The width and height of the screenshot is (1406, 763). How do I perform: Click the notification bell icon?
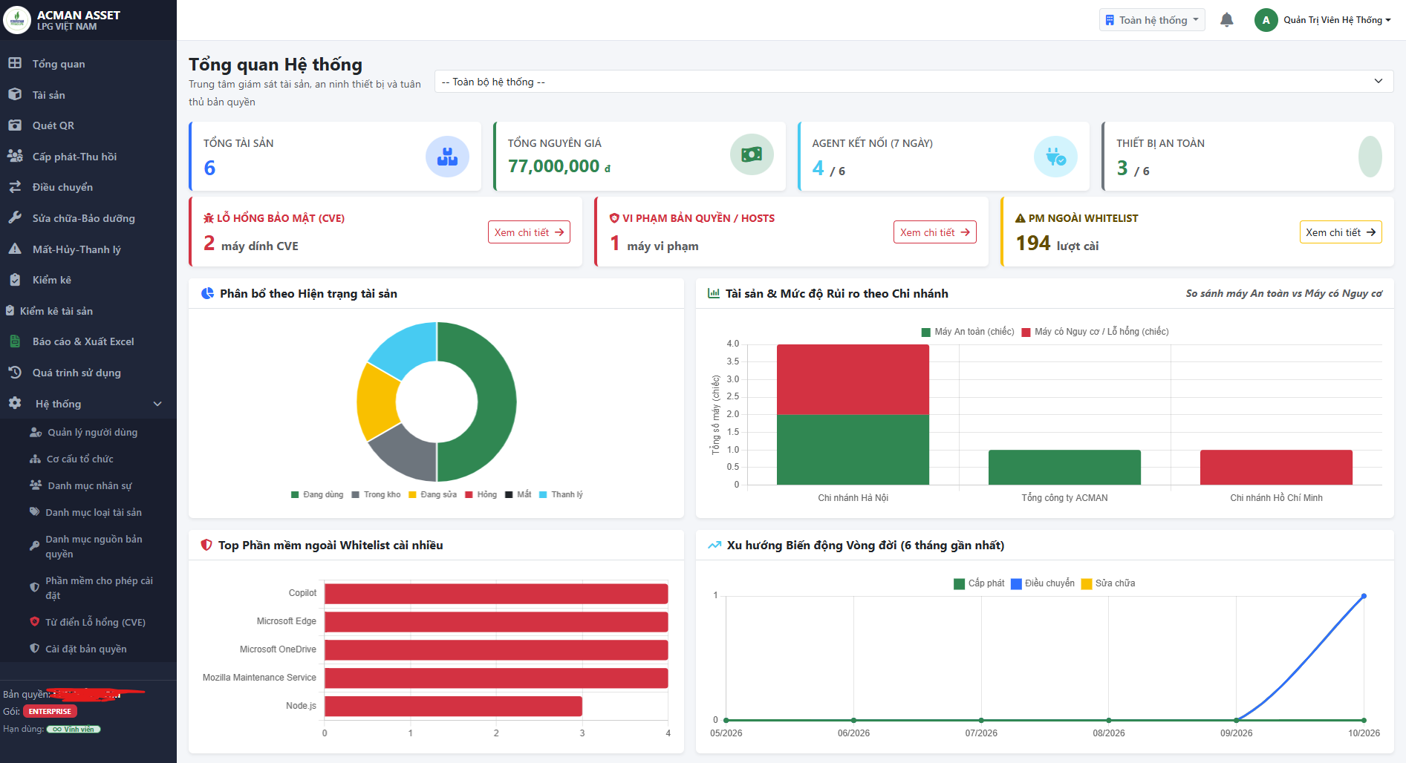click(x=1227, y=20)
